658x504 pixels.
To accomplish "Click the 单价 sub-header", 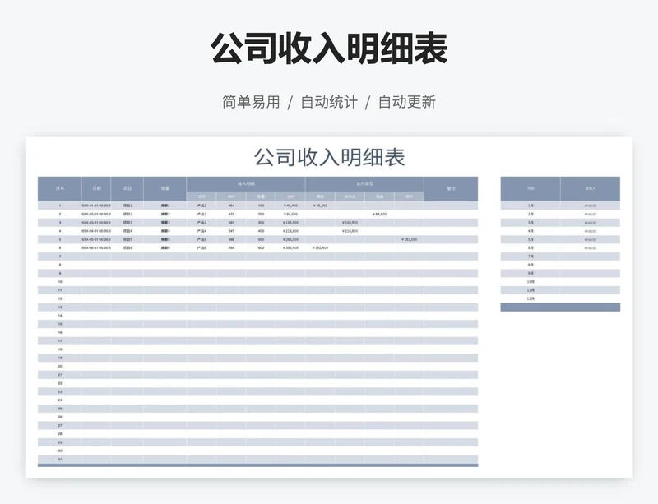I will (x=231, y=197).
